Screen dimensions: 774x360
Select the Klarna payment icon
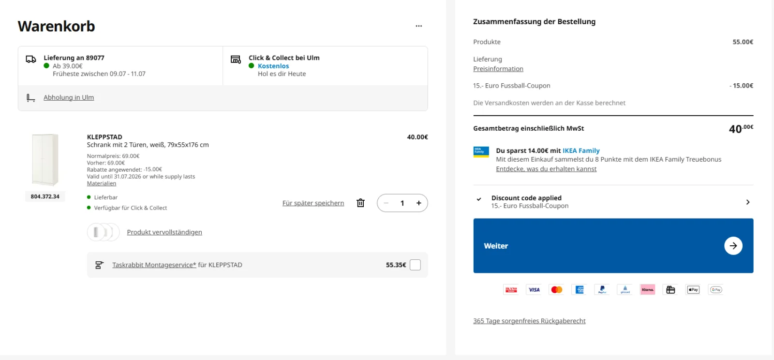pos(648,290)
